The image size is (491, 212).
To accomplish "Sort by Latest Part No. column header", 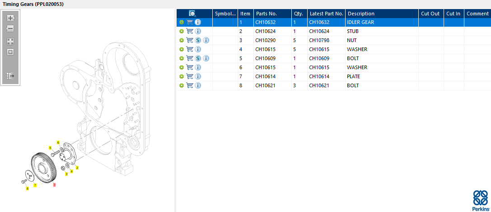I will point(326,14).
